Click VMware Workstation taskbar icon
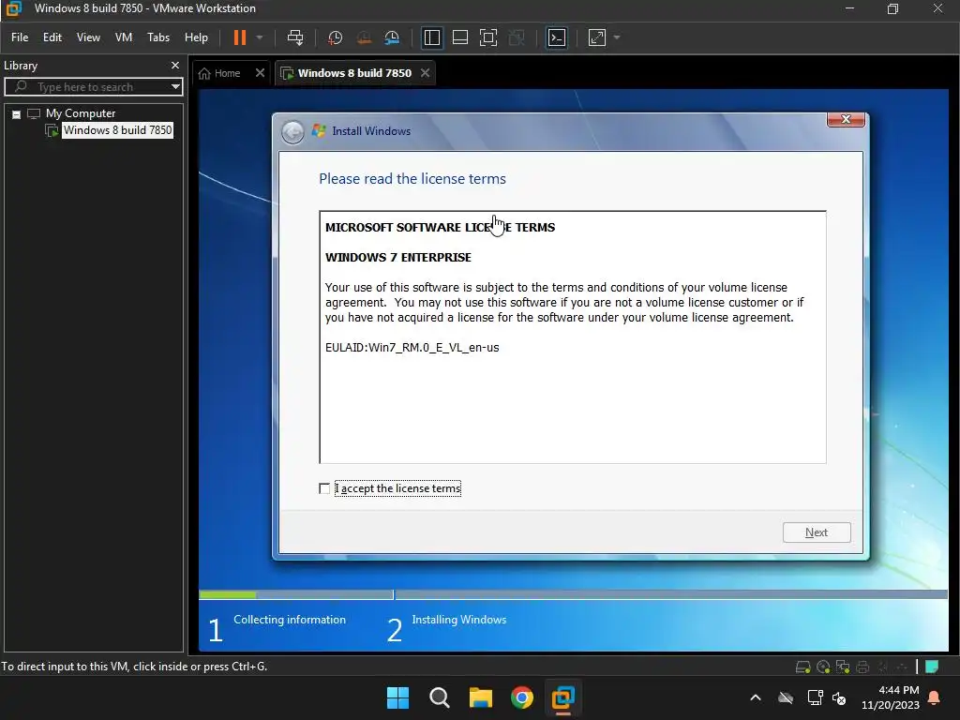Image resolution: width=960 pixels, height=720 pixels. click(x=562, y=697)
